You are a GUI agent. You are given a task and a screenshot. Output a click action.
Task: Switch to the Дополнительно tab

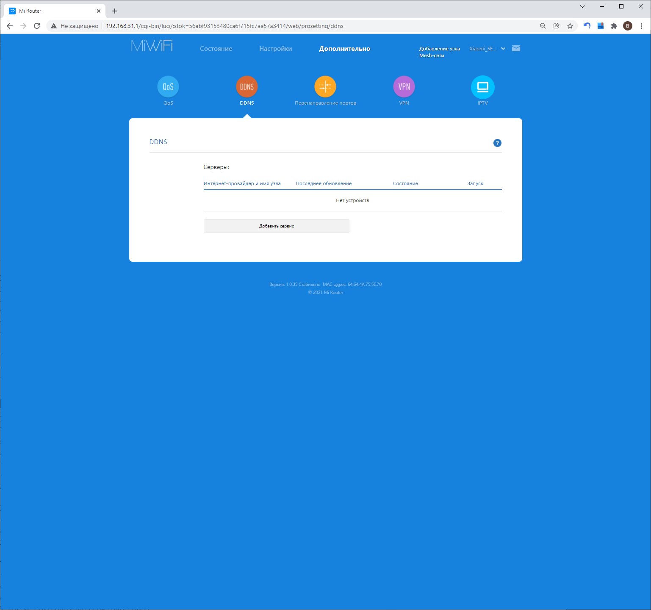(345, 49)
